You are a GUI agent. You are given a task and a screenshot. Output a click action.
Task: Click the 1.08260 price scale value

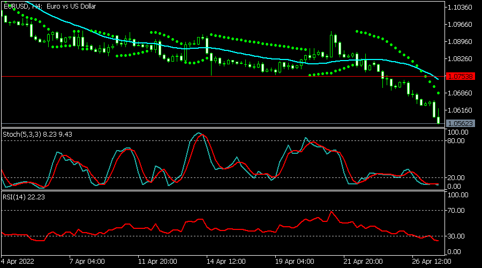[460, 59]
